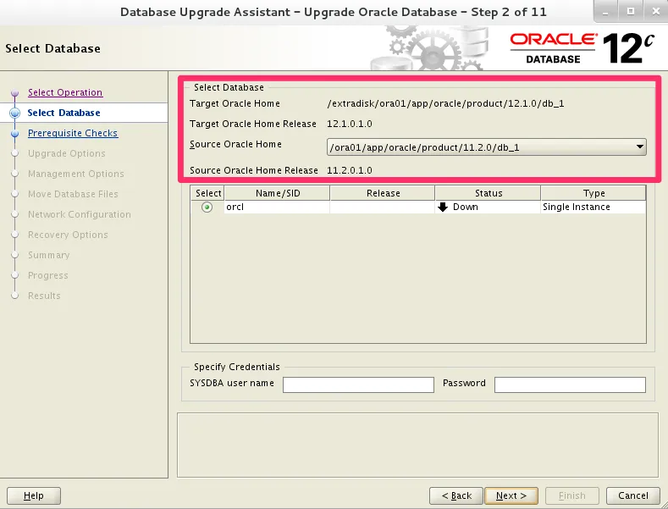The image size is (668, 509).
Task: Sort table by Status column header
Action: click(488, 193)
